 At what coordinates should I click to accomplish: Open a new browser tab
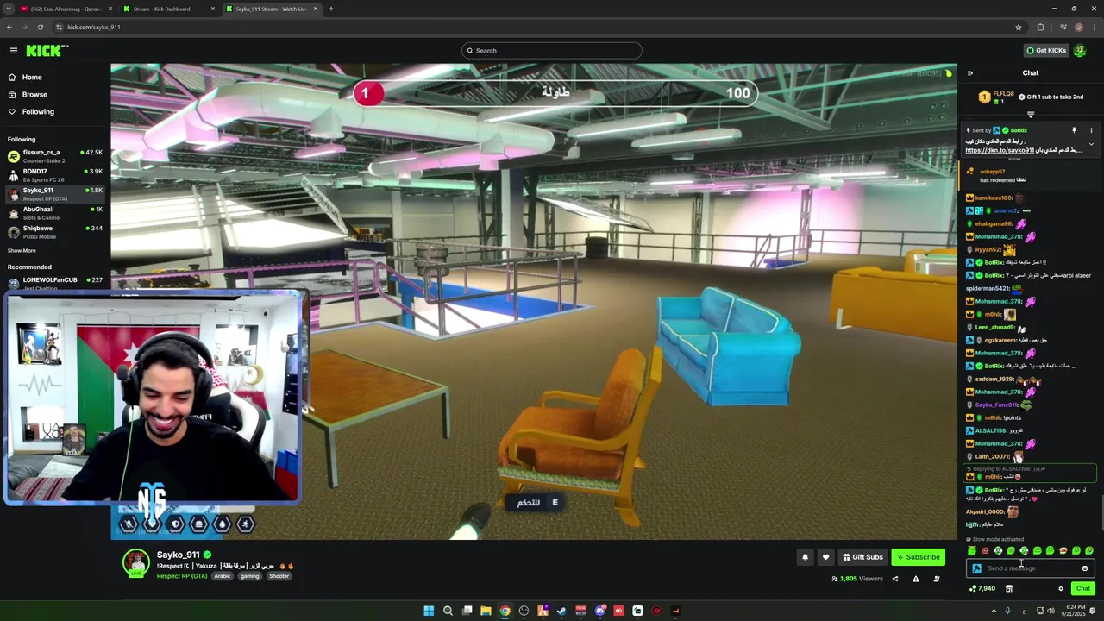331,9
